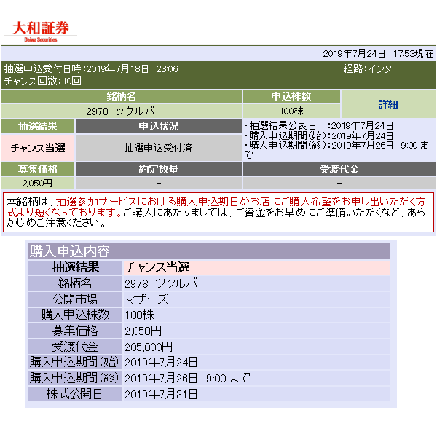Image resolution: width=437 pixels, height=437 pixels.
Task: Click the dark gray 受渡代金 header cell
Action: click(339, 169)
